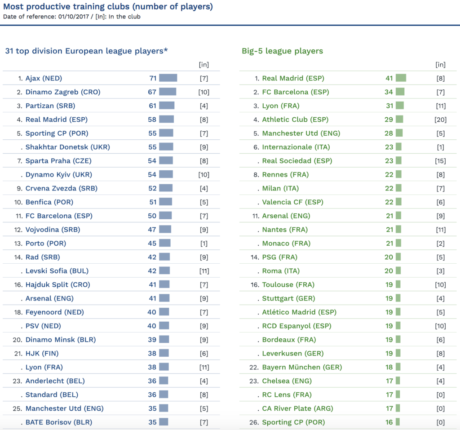This screenshot has width=460, height=430.
Task: Click the [20] value for Athletic Club
Action: point(440,120)
